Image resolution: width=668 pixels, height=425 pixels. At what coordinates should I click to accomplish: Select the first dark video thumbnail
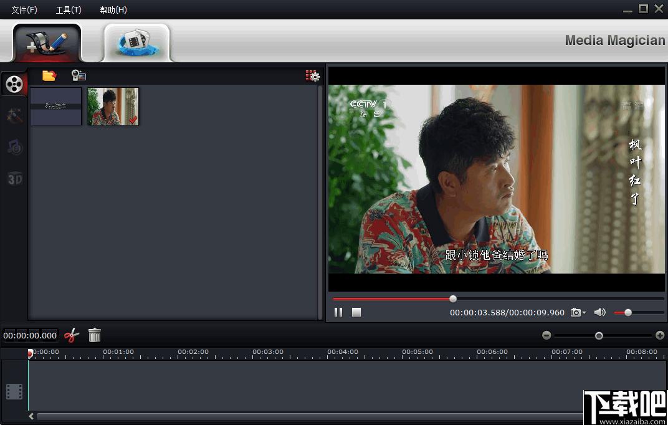coord(56,107)
